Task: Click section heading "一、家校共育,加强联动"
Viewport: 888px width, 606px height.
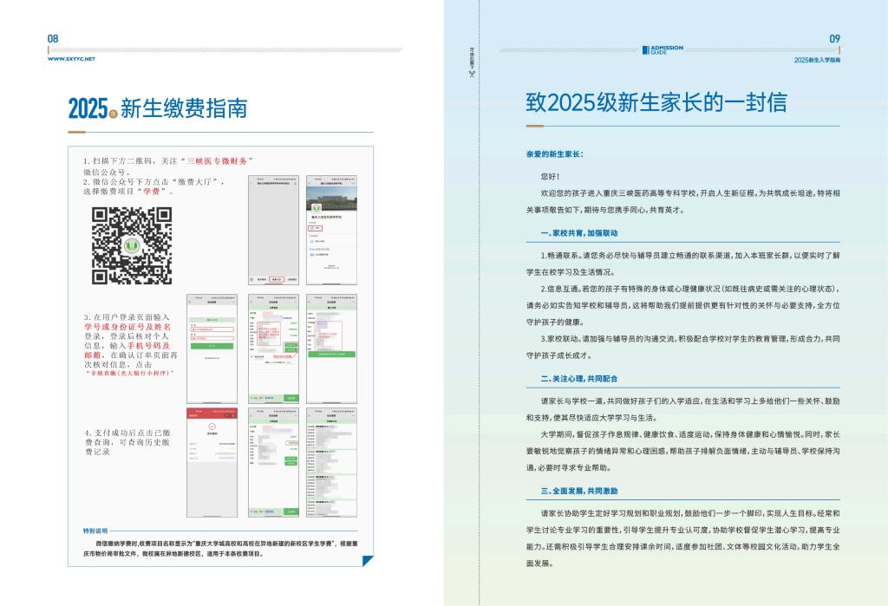Action: coord(578,232)
